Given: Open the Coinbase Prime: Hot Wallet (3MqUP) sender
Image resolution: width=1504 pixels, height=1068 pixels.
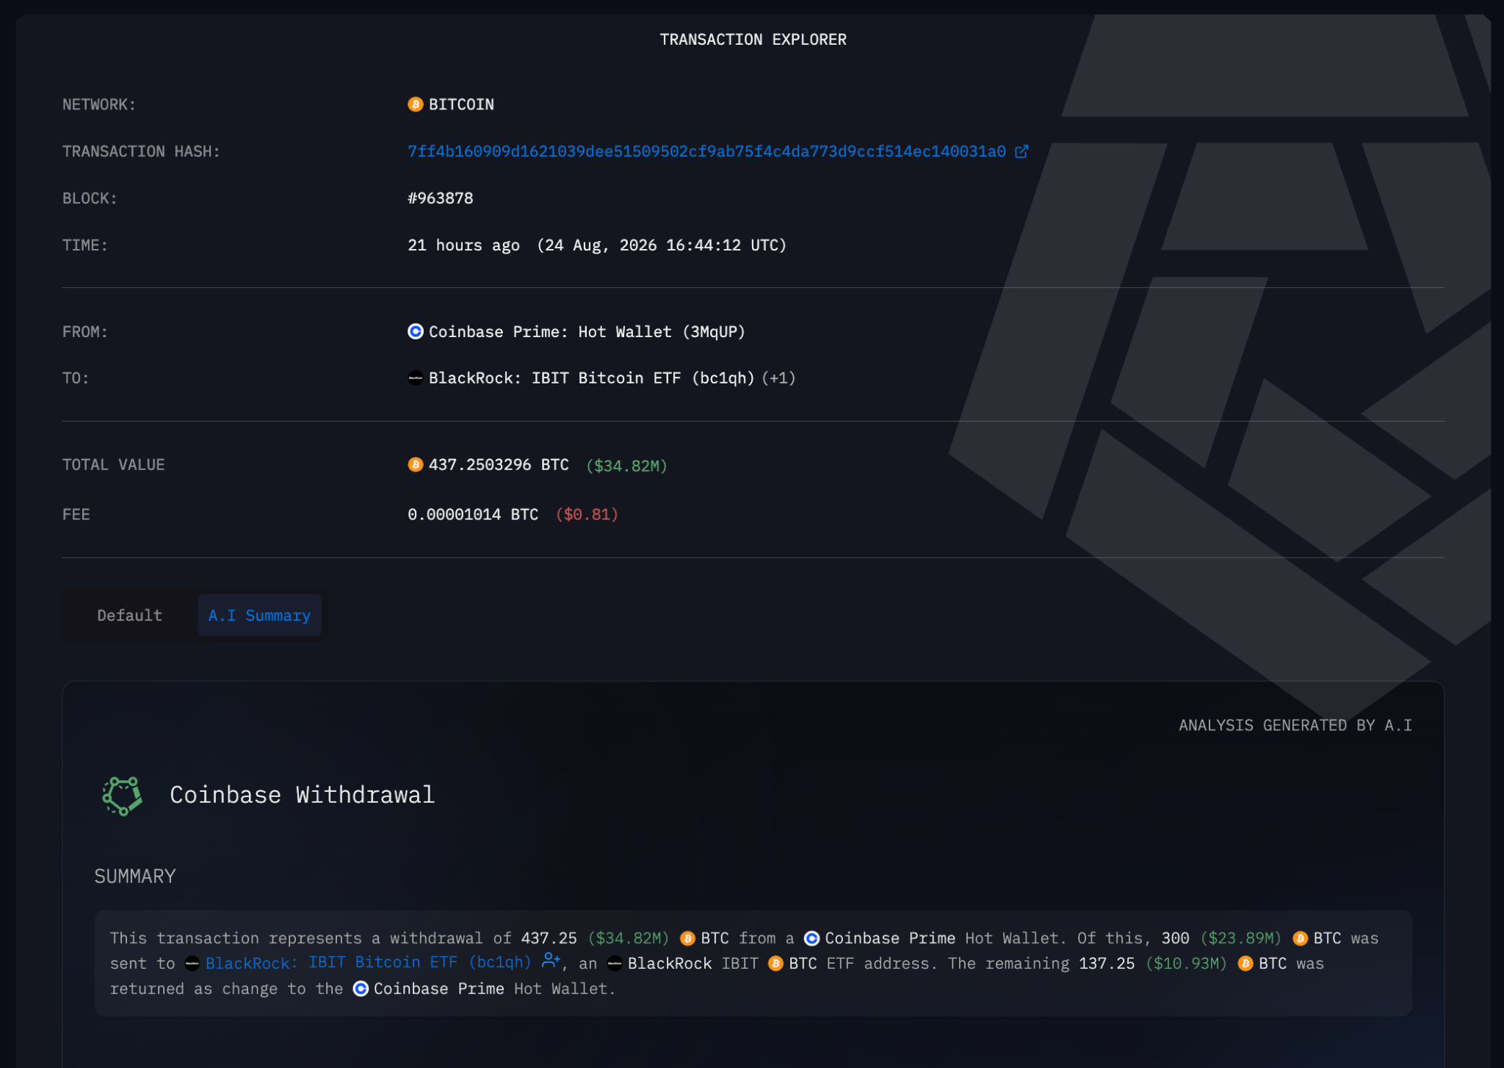Looking at the screenshot, I should (x=587, y=331).
